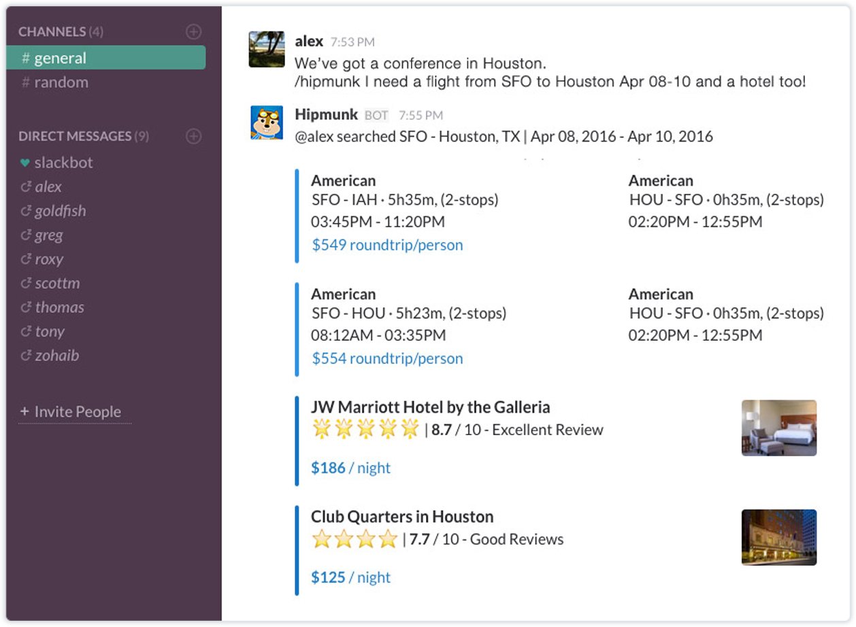Click the BOT label next to Hipmunk
The width and height of the screenshot is (856, 627).
click(x=376, y=116)
